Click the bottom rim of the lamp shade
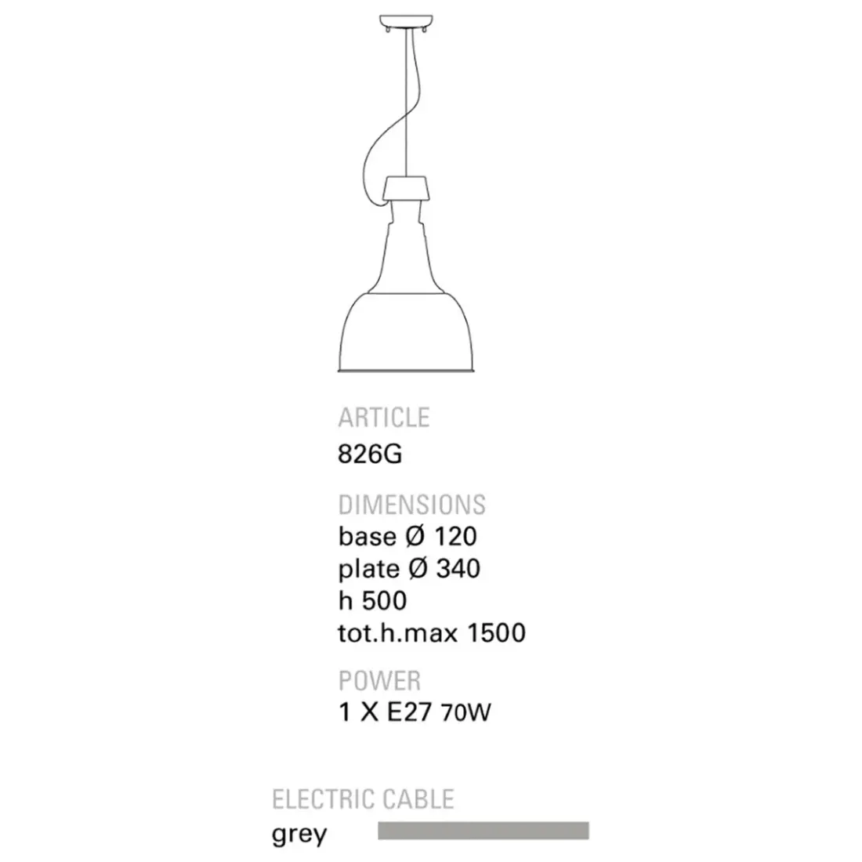This screenshot has width=862, height=862. click(405, 369)
